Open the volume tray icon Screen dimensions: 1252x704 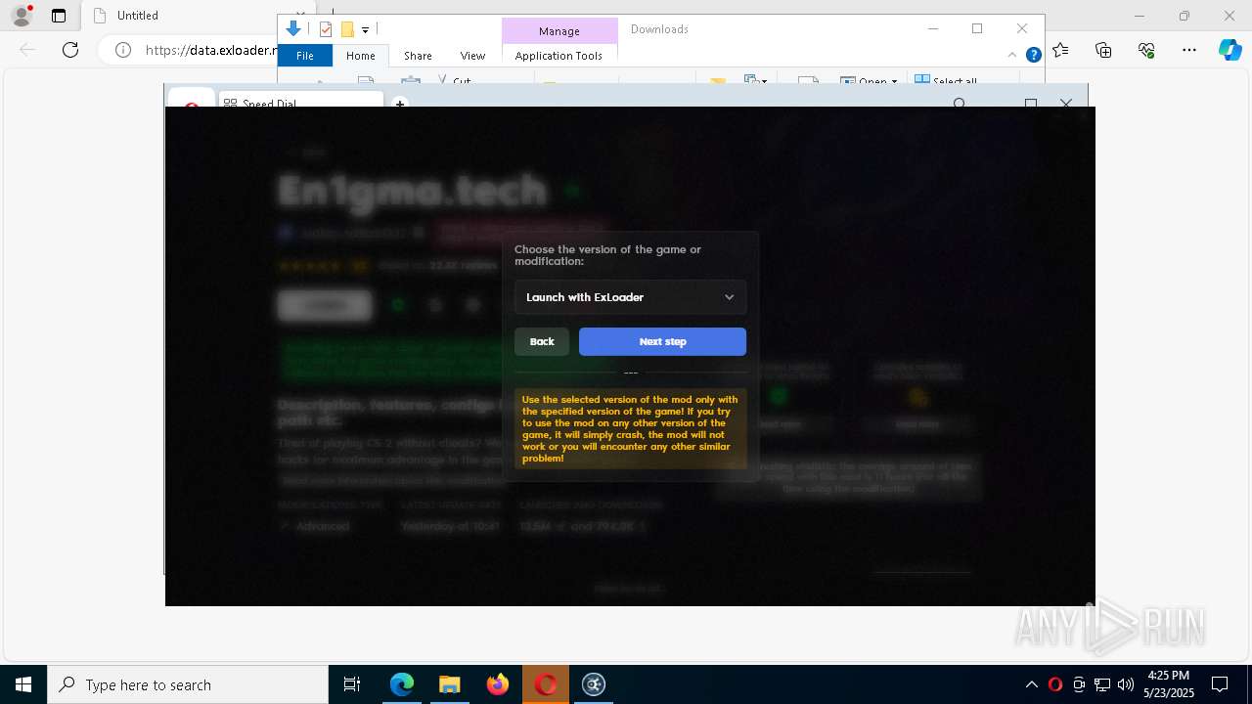point(1126,684)
